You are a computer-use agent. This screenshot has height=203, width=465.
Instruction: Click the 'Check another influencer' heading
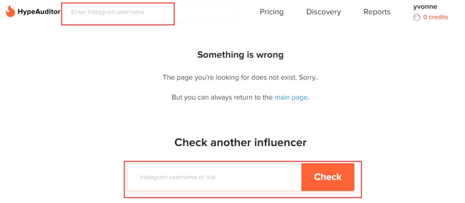coord(240,142)
